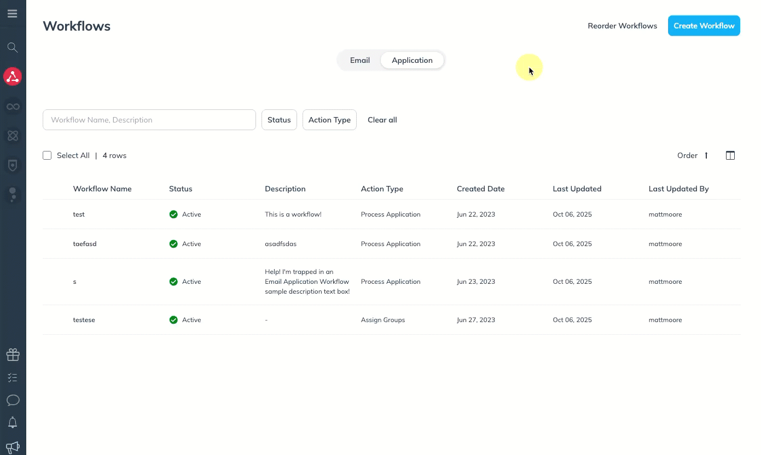The width and height of the screenshot is (761, 455).
Task: Click Clear all filters
Action: click(x=382, y=120)
